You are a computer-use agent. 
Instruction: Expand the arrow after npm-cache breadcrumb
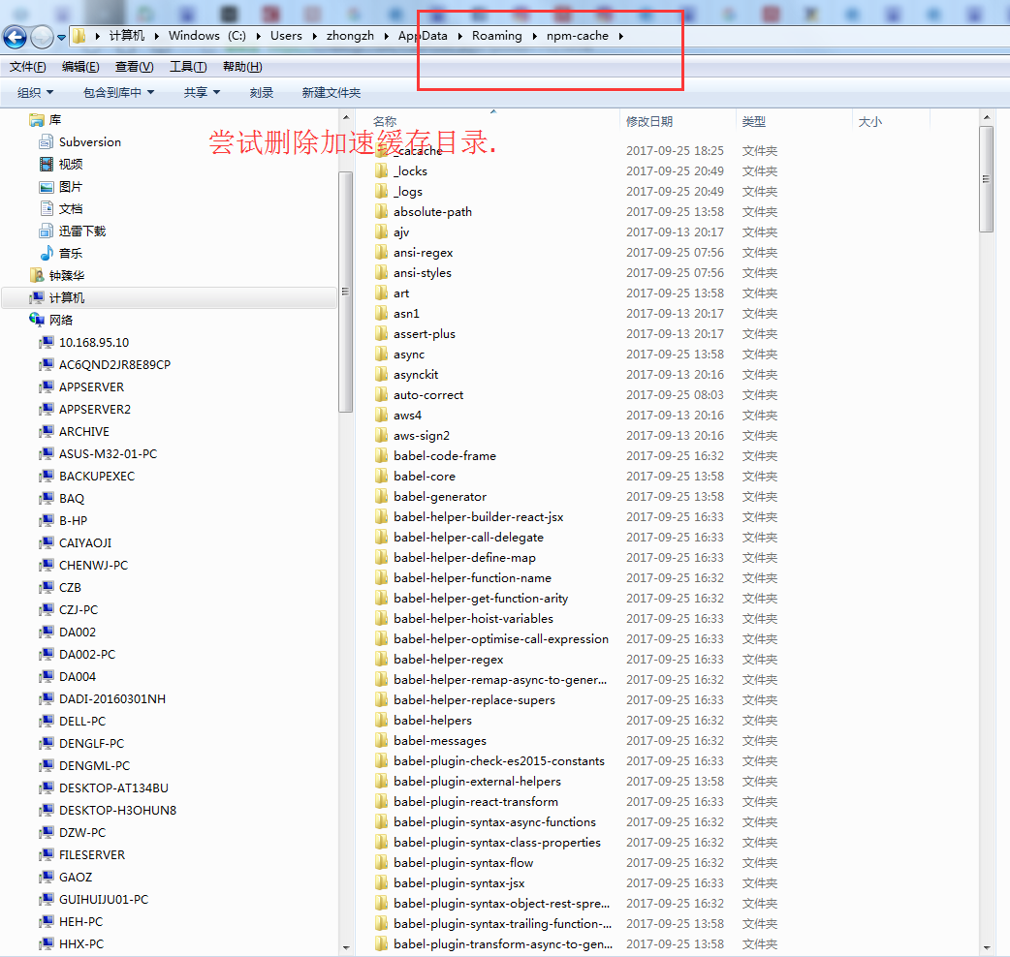point(621,36)
